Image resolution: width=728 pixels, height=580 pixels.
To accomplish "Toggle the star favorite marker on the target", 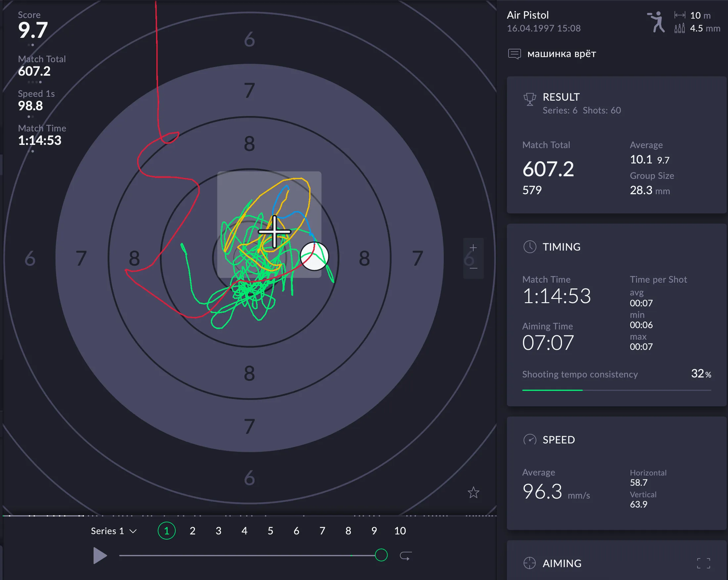I will click(474, 493).
